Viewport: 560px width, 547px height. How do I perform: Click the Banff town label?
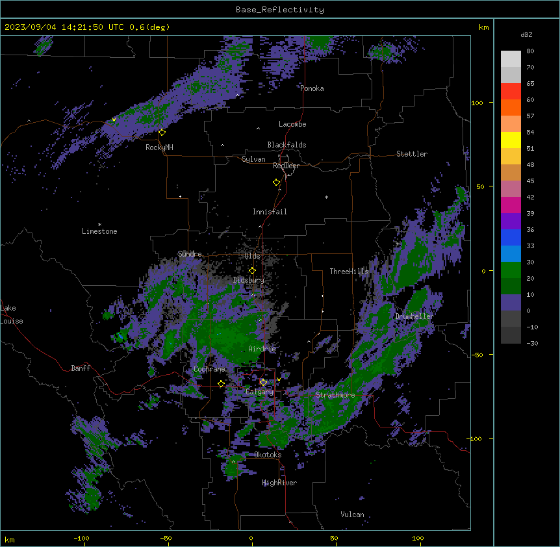pyautogui.click(x=81, y=368)
